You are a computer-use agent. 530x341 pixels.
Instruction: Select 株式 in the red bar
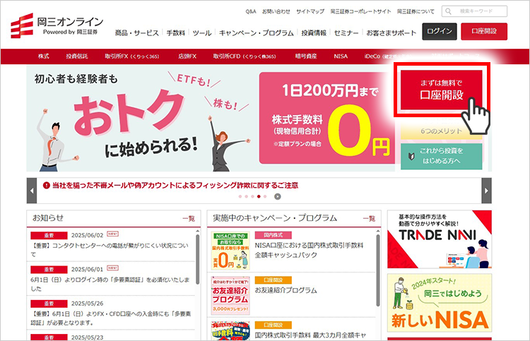pyautogui.click(x=44, y=56)
